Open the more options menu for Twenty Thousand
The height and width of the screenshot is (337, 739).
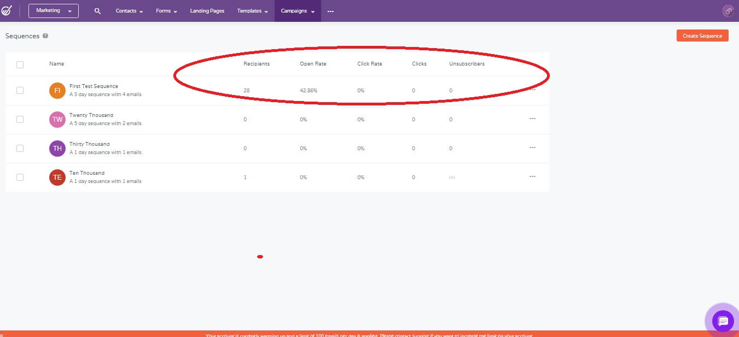point(532,119)
